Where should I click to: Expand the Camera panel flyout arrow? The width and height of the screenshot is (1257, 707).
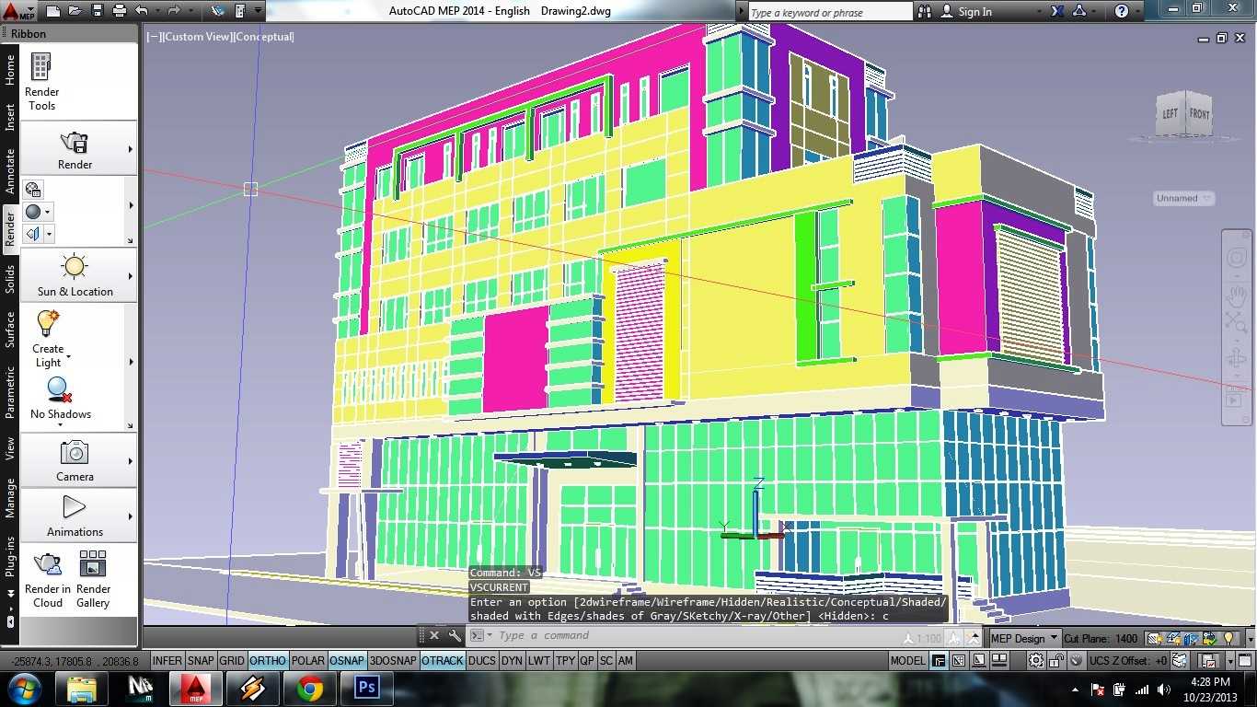point(130,460)
